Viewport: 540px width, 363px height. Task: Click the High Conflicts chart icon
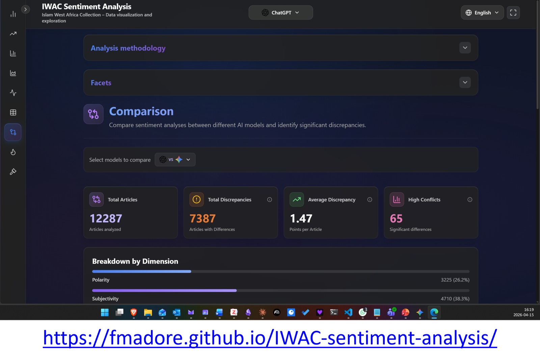(397, 199)
